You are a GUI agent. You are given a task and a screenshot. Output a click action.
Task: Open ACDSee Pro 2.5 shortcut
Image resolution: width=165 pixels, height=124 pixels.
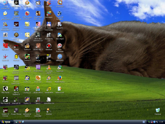pyautogui.click(x=49, y=35)
